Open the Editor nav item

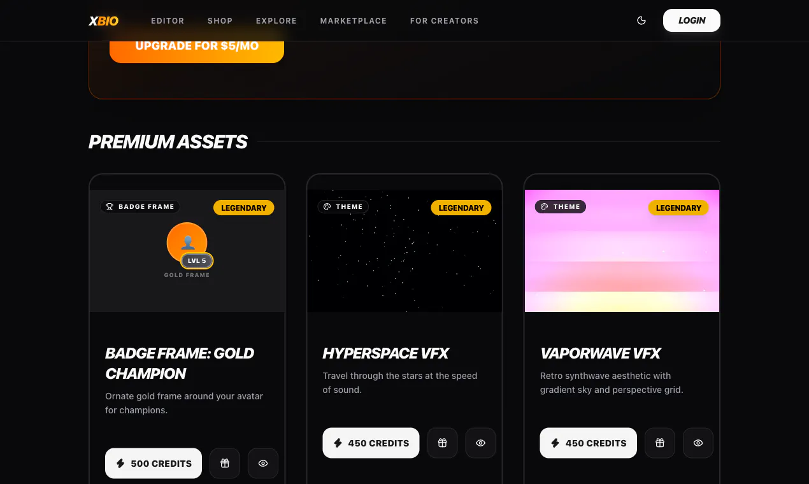click(x=168, y=20)
